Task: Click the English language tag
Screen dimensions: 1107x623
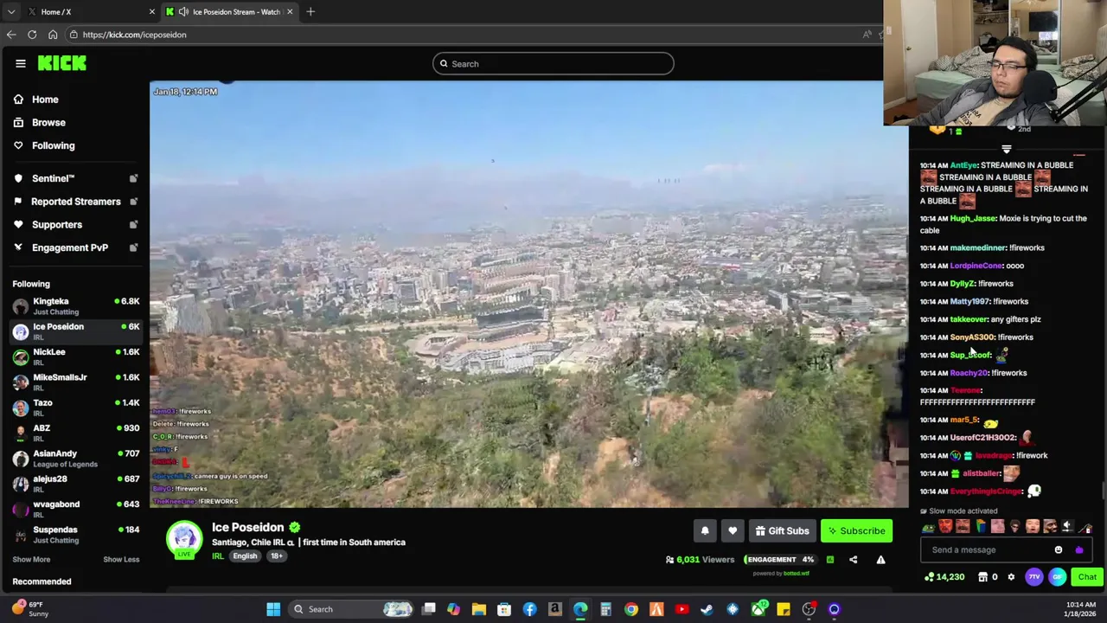Action: (245, 556)
